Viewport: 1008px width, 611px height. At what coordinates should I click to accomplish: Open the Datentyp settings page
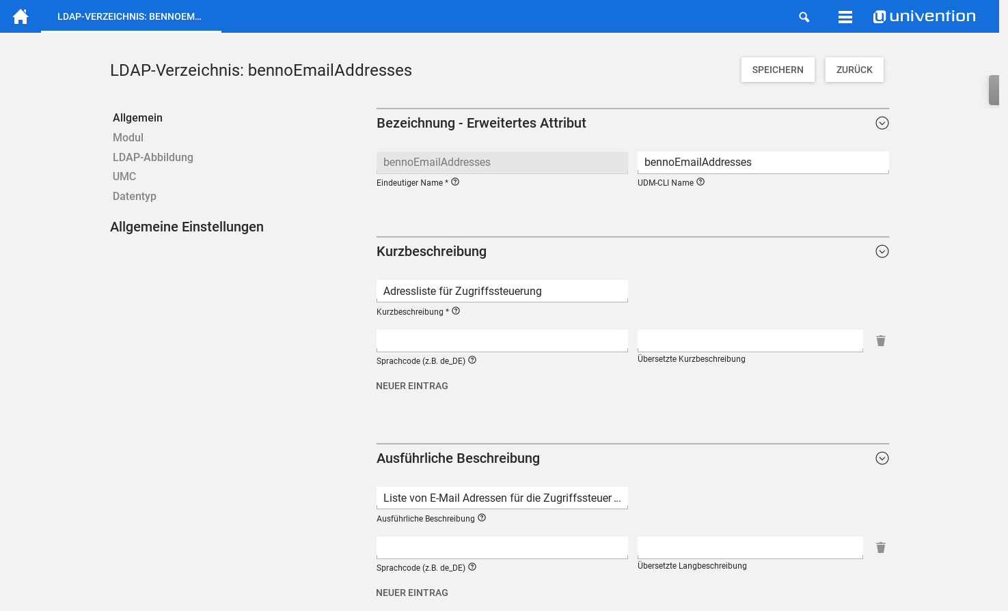coord(135,196)
